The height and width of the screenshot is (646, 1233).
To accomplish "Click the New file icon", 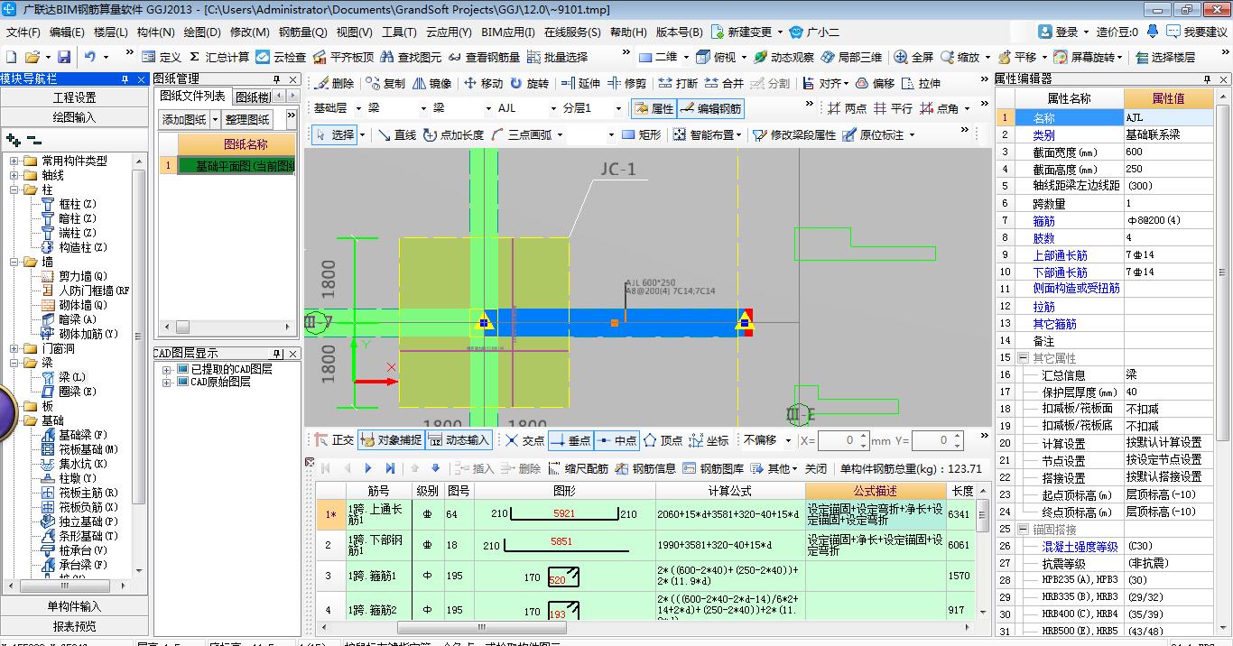I will tap(12, 57).
